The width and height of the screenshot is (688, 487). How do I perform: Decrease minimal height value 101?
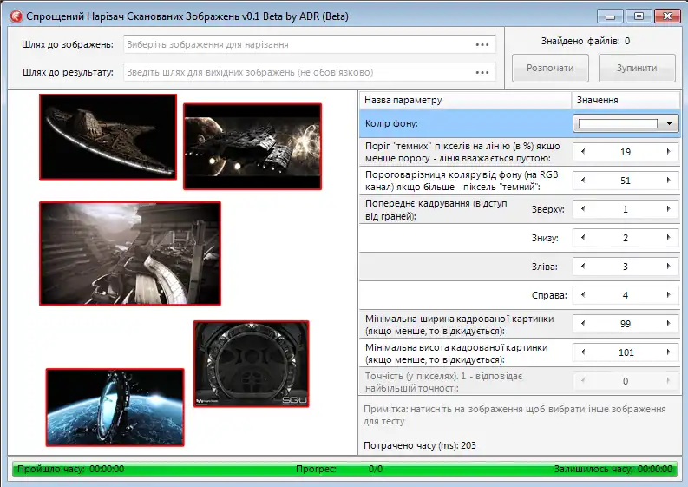pos(583,352)
